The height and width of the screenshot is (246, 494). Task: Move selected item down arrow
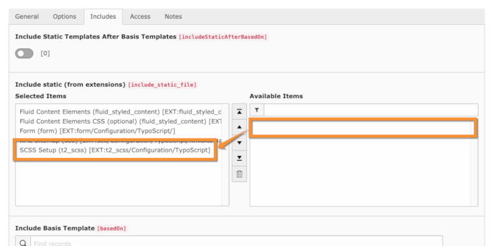click(240, 142)
